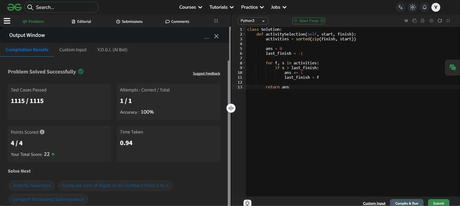
Task: Select the Custom Input tab
Action: point(73,50)
